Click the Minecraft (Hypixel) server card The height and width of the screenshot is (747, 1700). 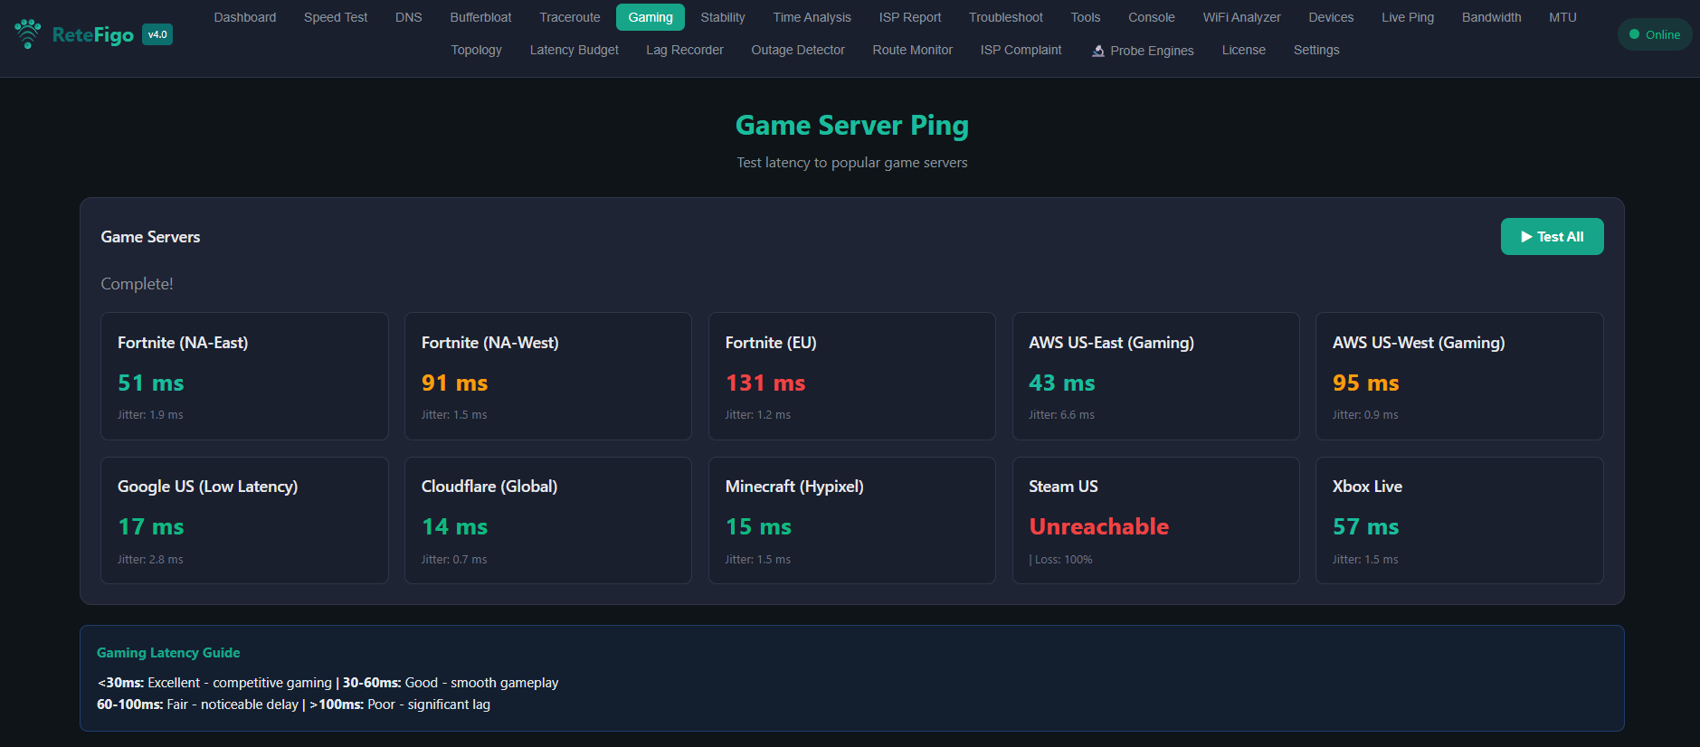pyautogui.click(x=851, y=520)
